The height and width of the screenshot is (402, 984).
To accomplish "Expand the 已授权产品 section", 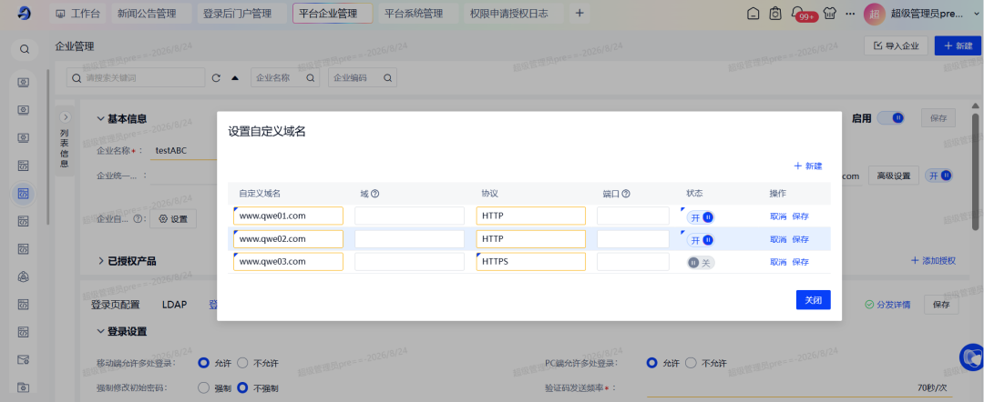I will pos(128,260).
